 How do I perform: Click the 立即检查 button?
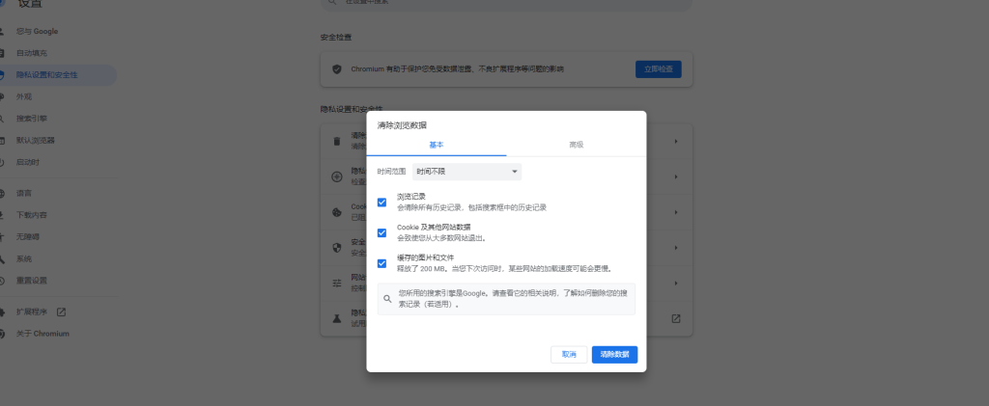[x=658, y=69]
